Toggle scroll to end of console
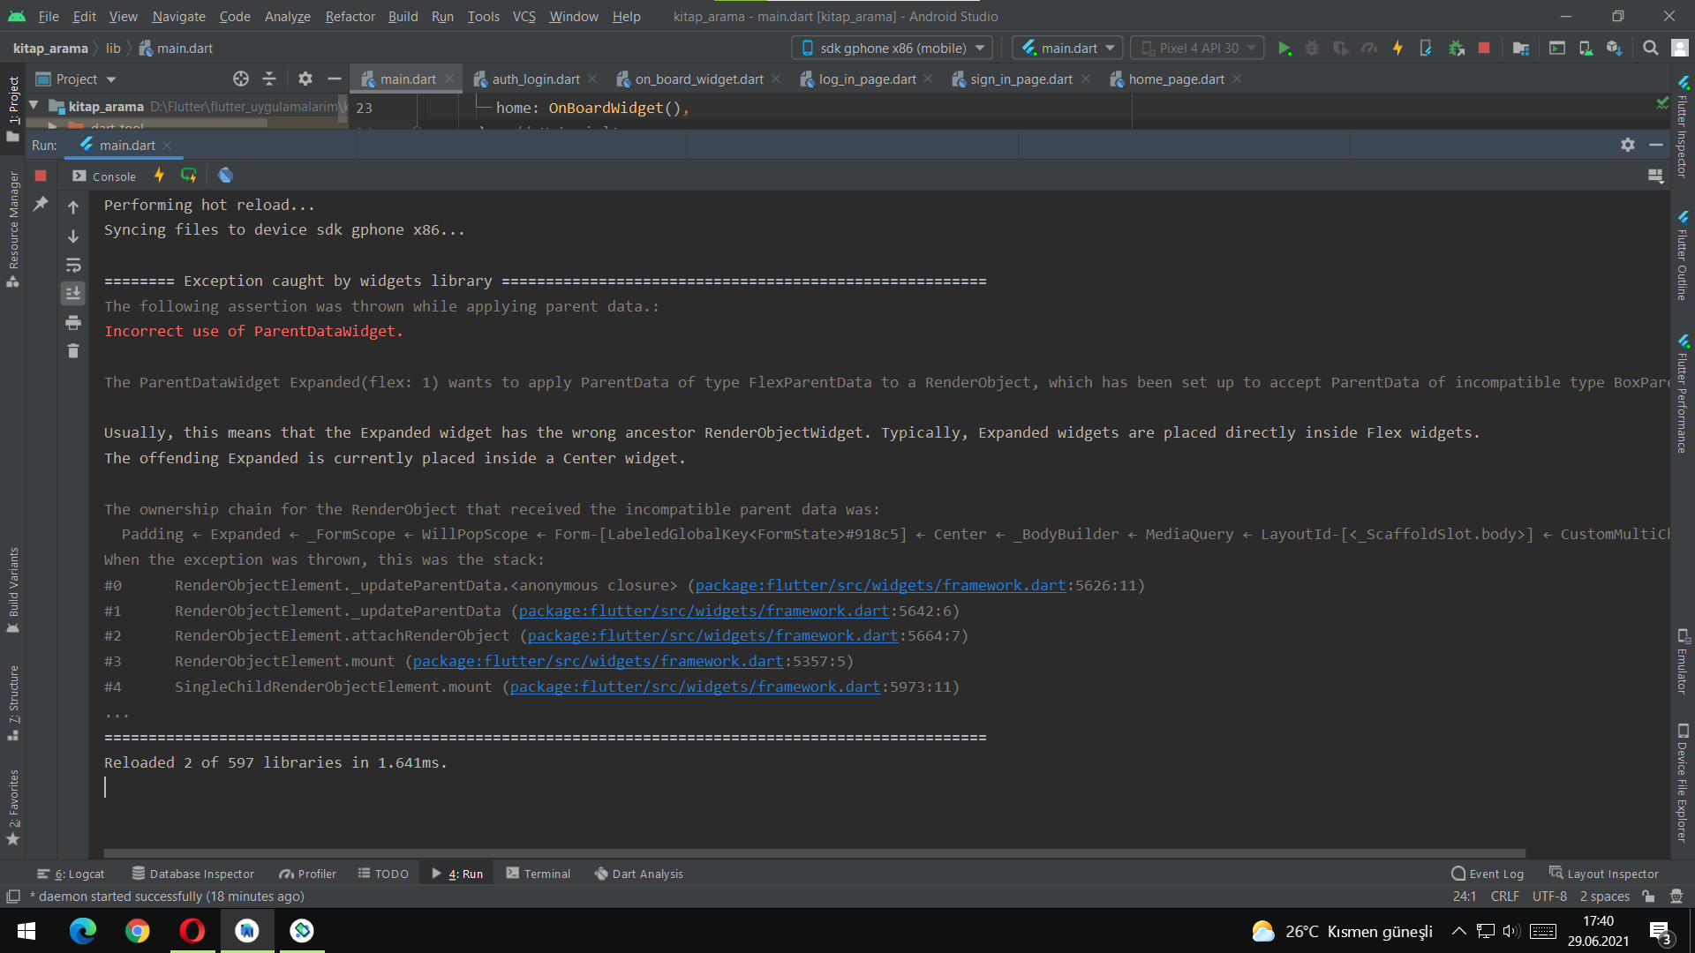Viewport: 1695px width, 953px height. (73, 293)
